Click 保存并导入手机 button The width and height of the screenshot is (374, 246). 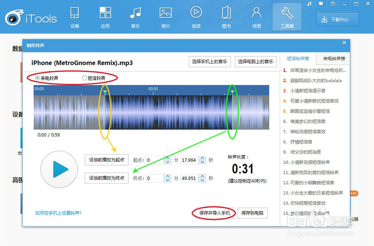215,213
